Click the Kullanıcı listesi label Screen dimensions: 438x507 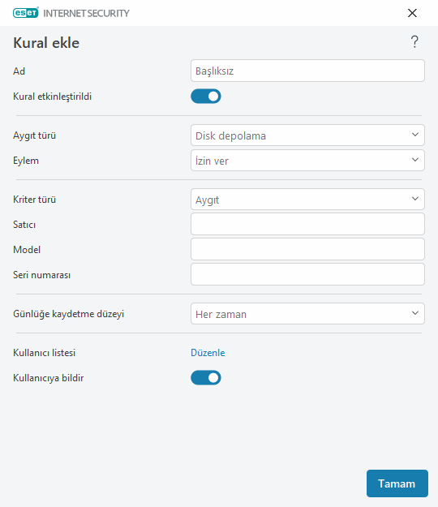point(45,352)
